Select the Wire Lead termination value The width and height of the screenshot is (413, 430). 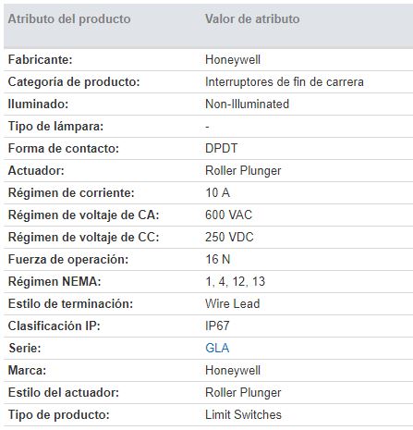(x=233, y=304)
